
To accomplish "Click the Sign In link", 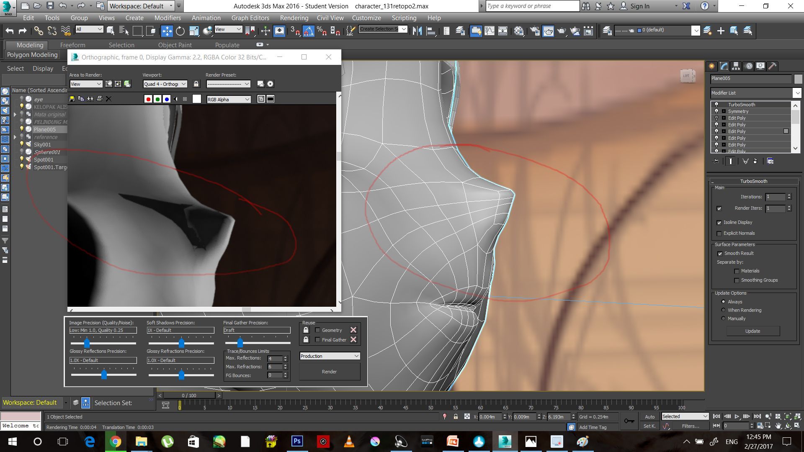I will click(640, 6).
